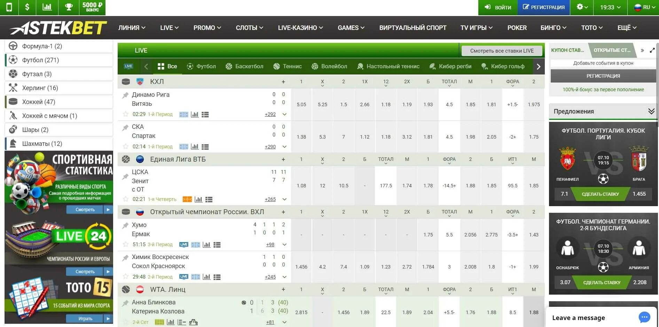659x327 pixels.
Task: Open the 19:33 time zone dropdown
Action: pyautogui.click(x=610, y=7)
